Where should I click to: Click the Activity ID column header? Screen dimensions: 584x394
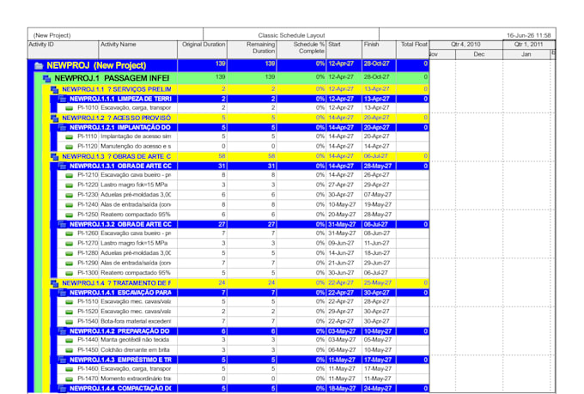click(x=63, y=50)
